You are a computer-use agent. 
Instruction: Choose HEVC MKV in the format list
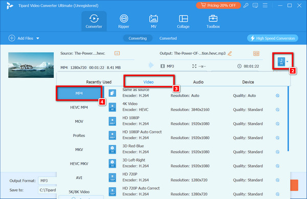[x=79, y=164]
